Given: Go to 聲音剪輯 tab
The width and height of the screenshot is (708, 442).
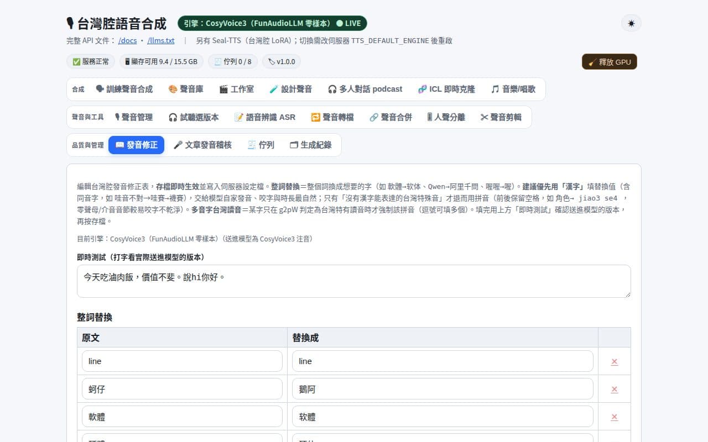Looking at the screenshot, I should click(x=501, y=117).
